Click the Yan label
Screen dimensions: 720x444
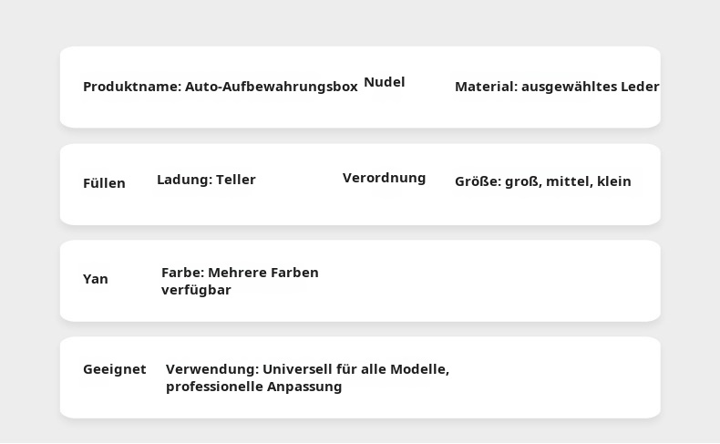point(96,279)
